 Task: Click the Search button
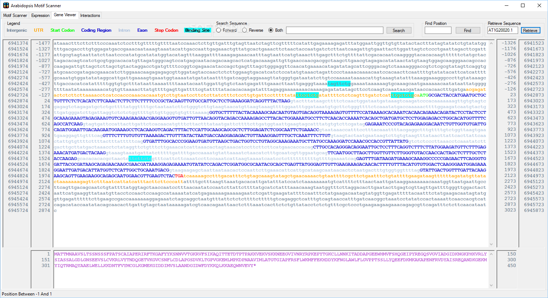[398, 31]
